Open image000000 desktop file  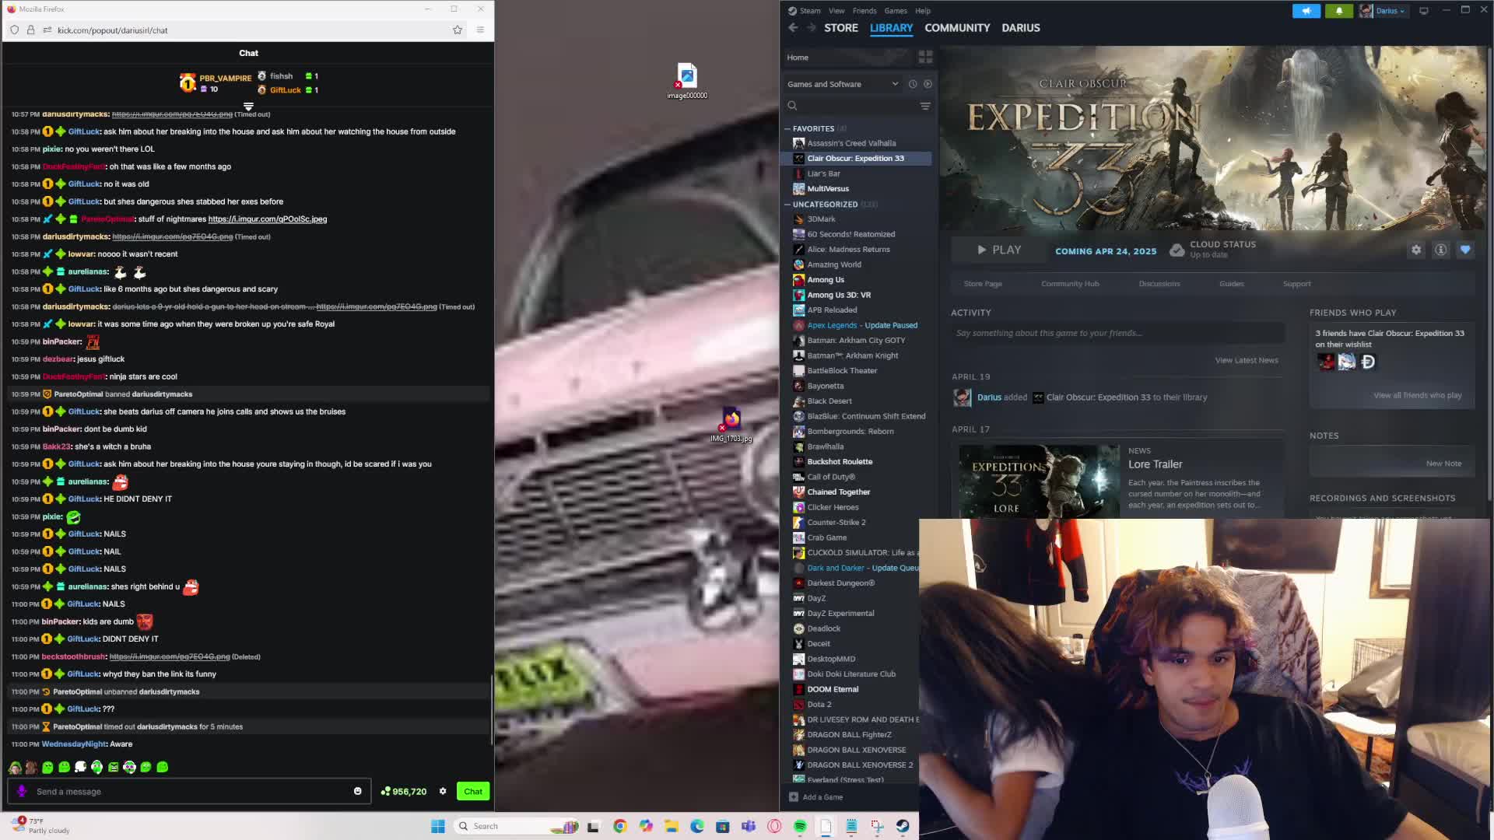point(687,81)
